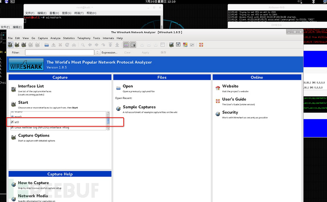Open How to Capture help link
The image size is (327, 202).
click(x=33, y=183)
